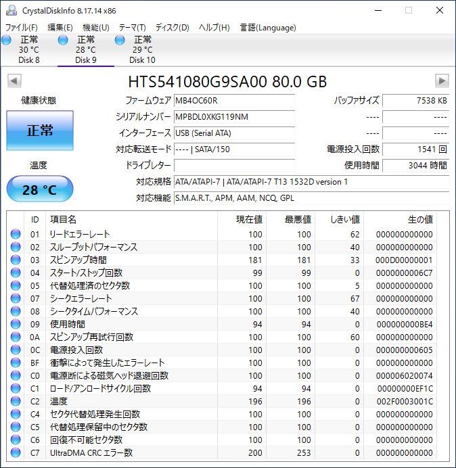Click the buffer size field 7538 KB

tap(415, 101)
